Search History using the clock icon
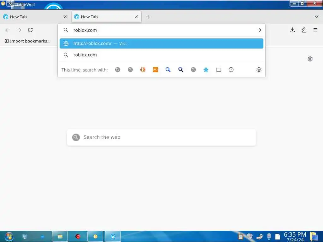This screenshot has height=242, width=323. point(231,70)
